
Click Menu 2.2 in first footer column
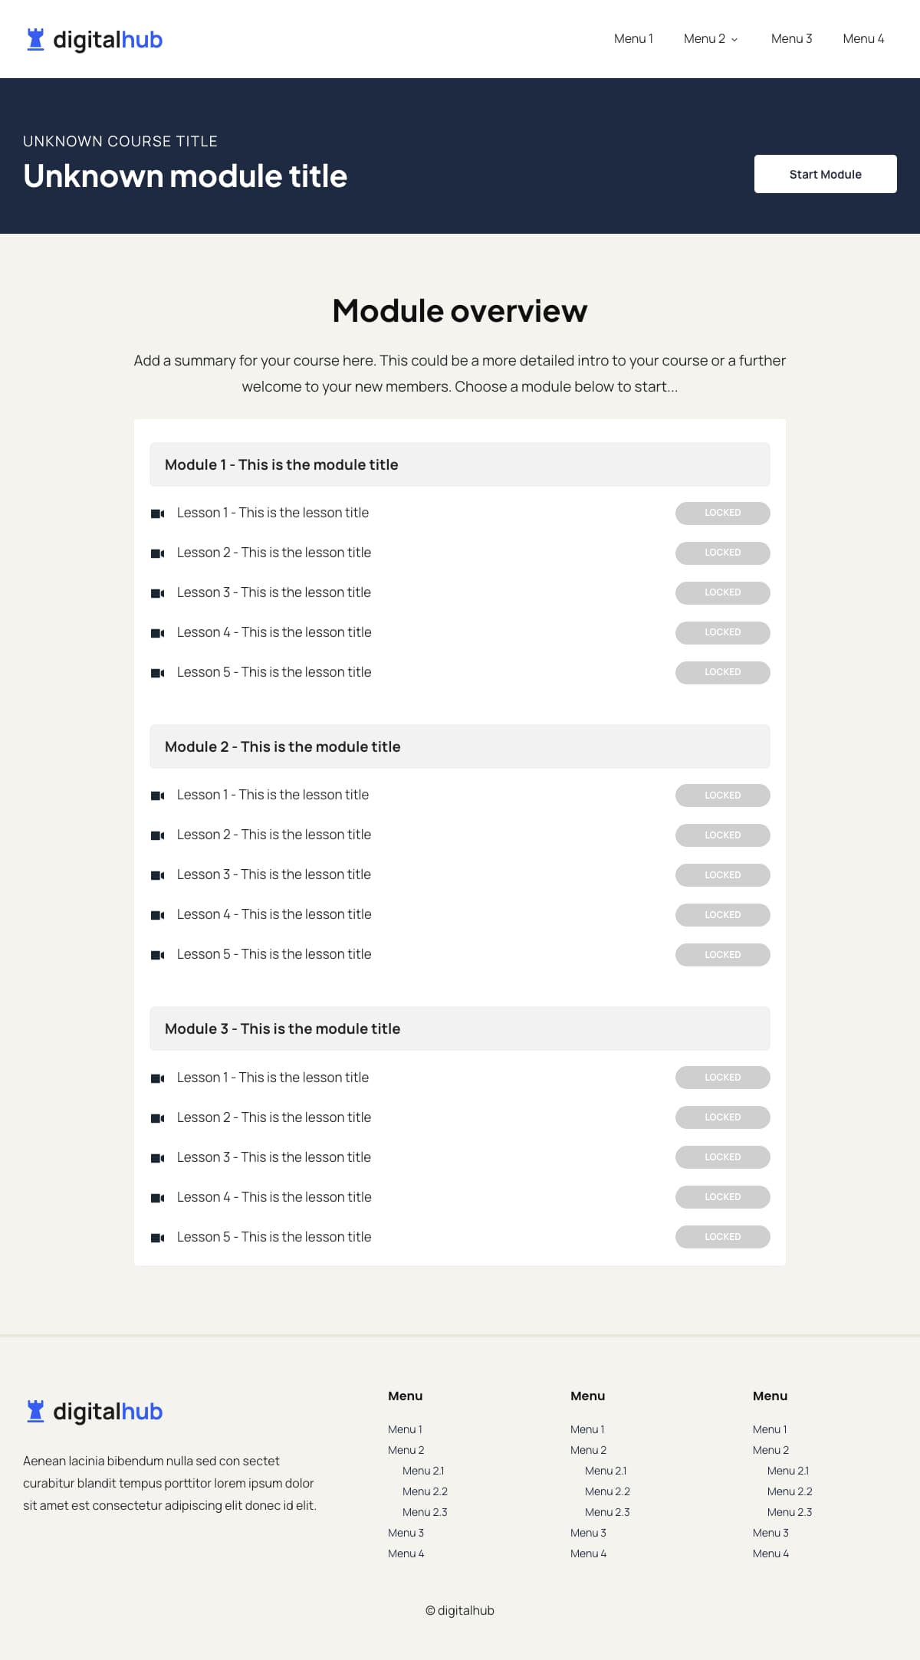[425, 1491]
